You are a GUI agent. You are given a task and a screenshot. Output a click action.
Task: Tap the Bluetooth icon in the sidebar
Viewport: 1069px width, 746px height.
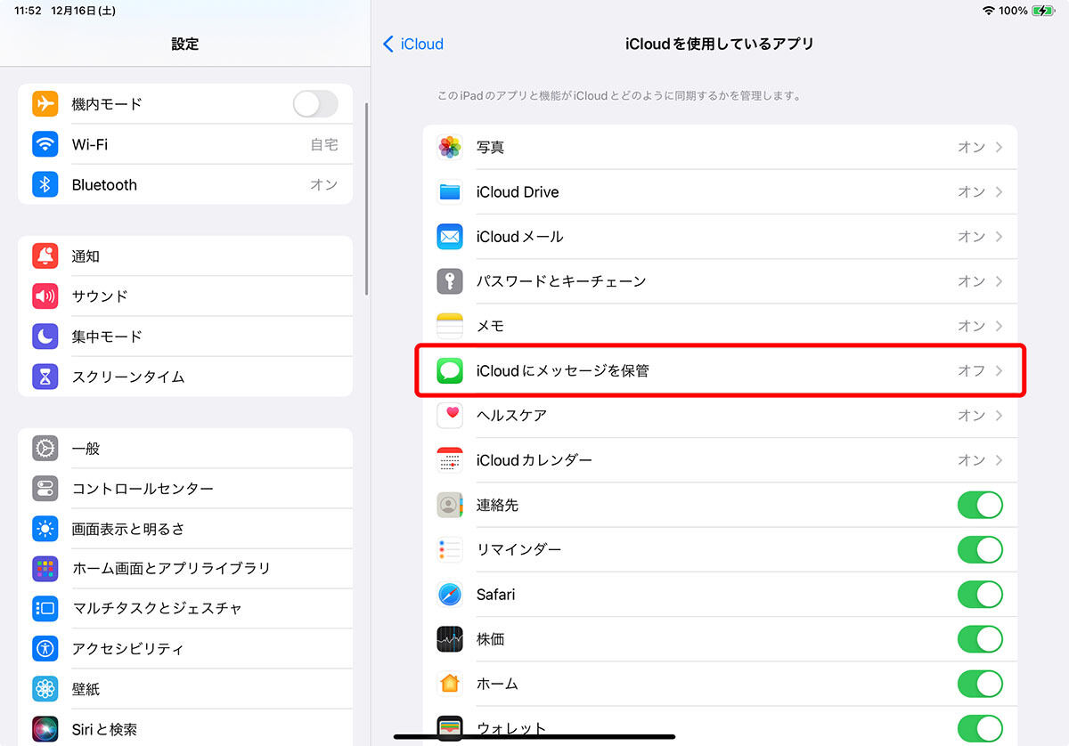click(45, 184)
